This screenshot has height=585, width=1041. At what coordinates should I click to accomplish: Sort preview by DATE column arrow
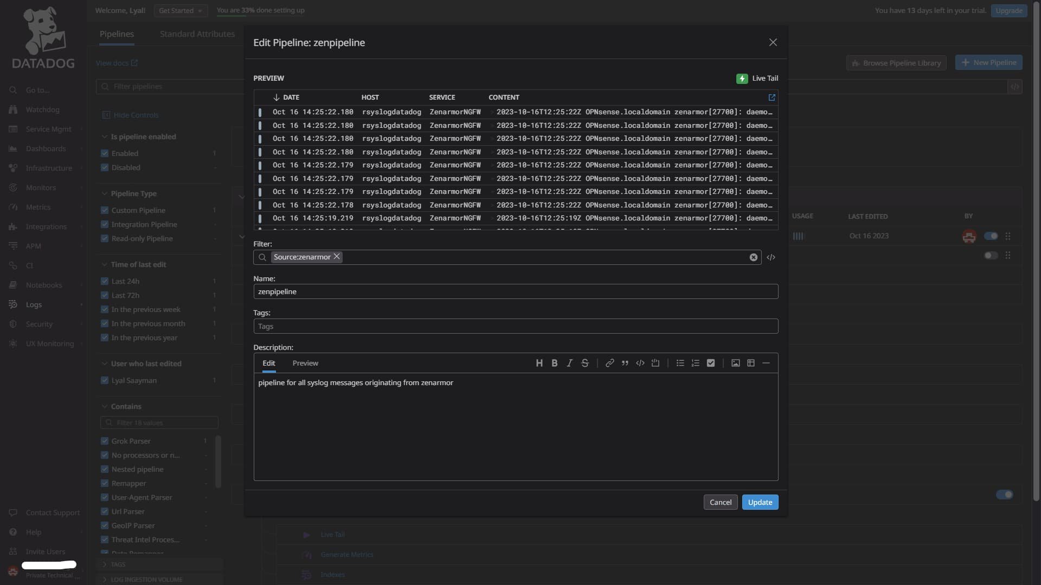(276, 97)
